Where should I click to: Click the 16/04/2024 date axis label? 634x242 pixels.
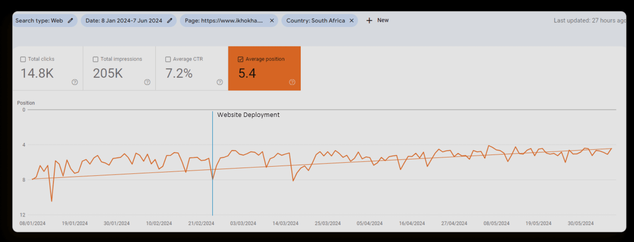pos(412,223)
